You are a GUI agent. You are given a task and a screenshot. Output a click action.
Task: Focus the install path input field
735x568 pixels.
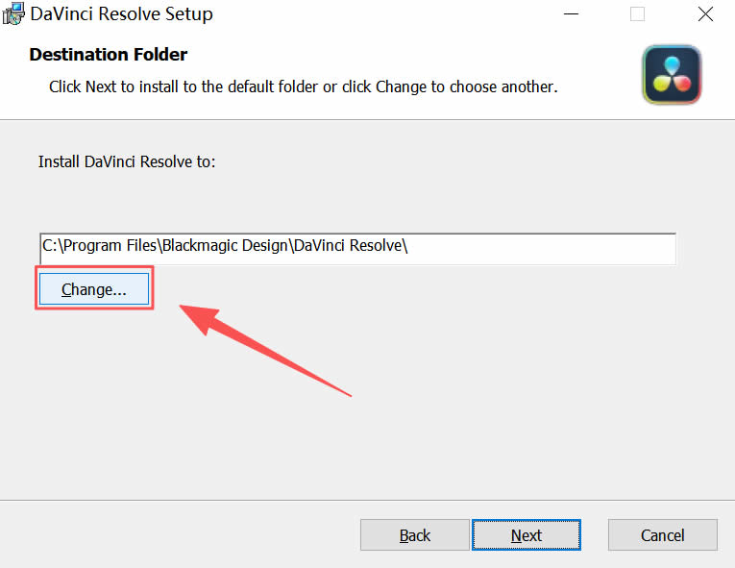pyautogui.click(x=358, y=248)
